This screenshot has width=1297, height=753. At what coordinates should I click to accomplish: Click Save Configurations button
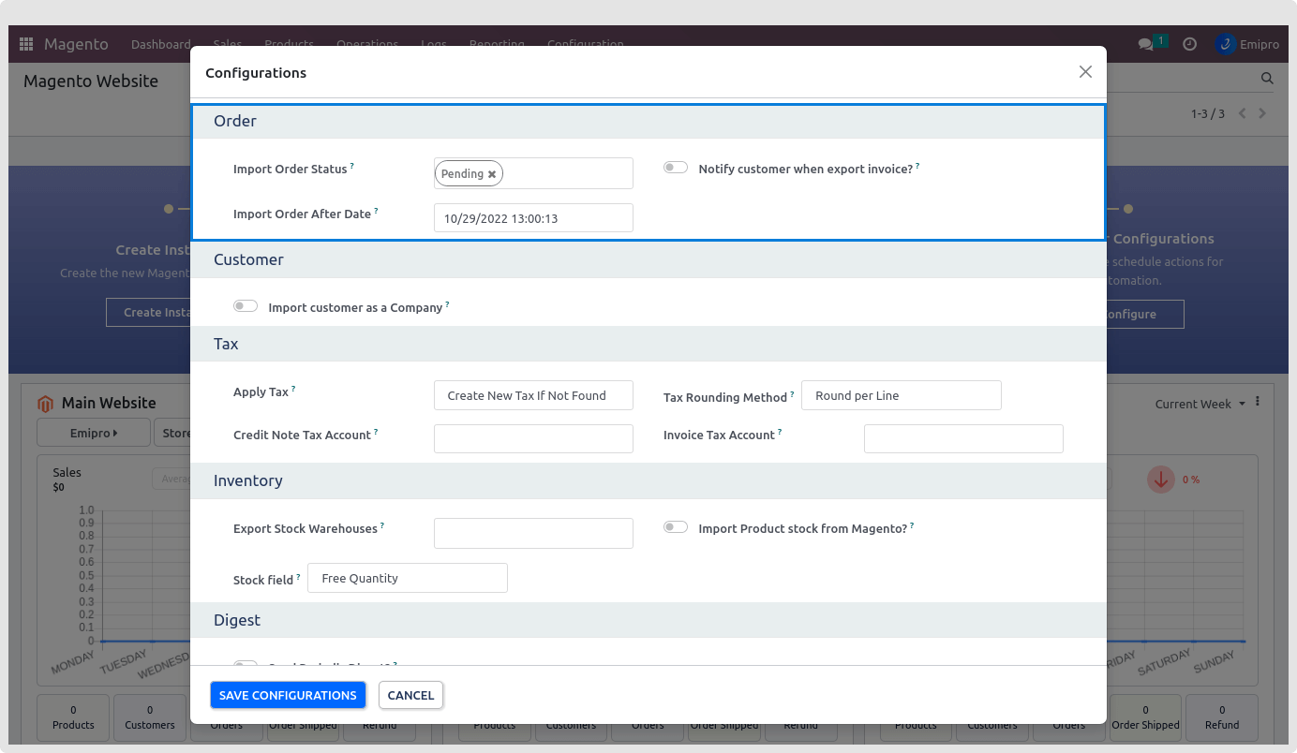tap(288, 695)
